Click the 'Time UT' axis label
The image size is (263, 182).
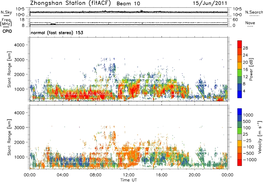[129, 180]
